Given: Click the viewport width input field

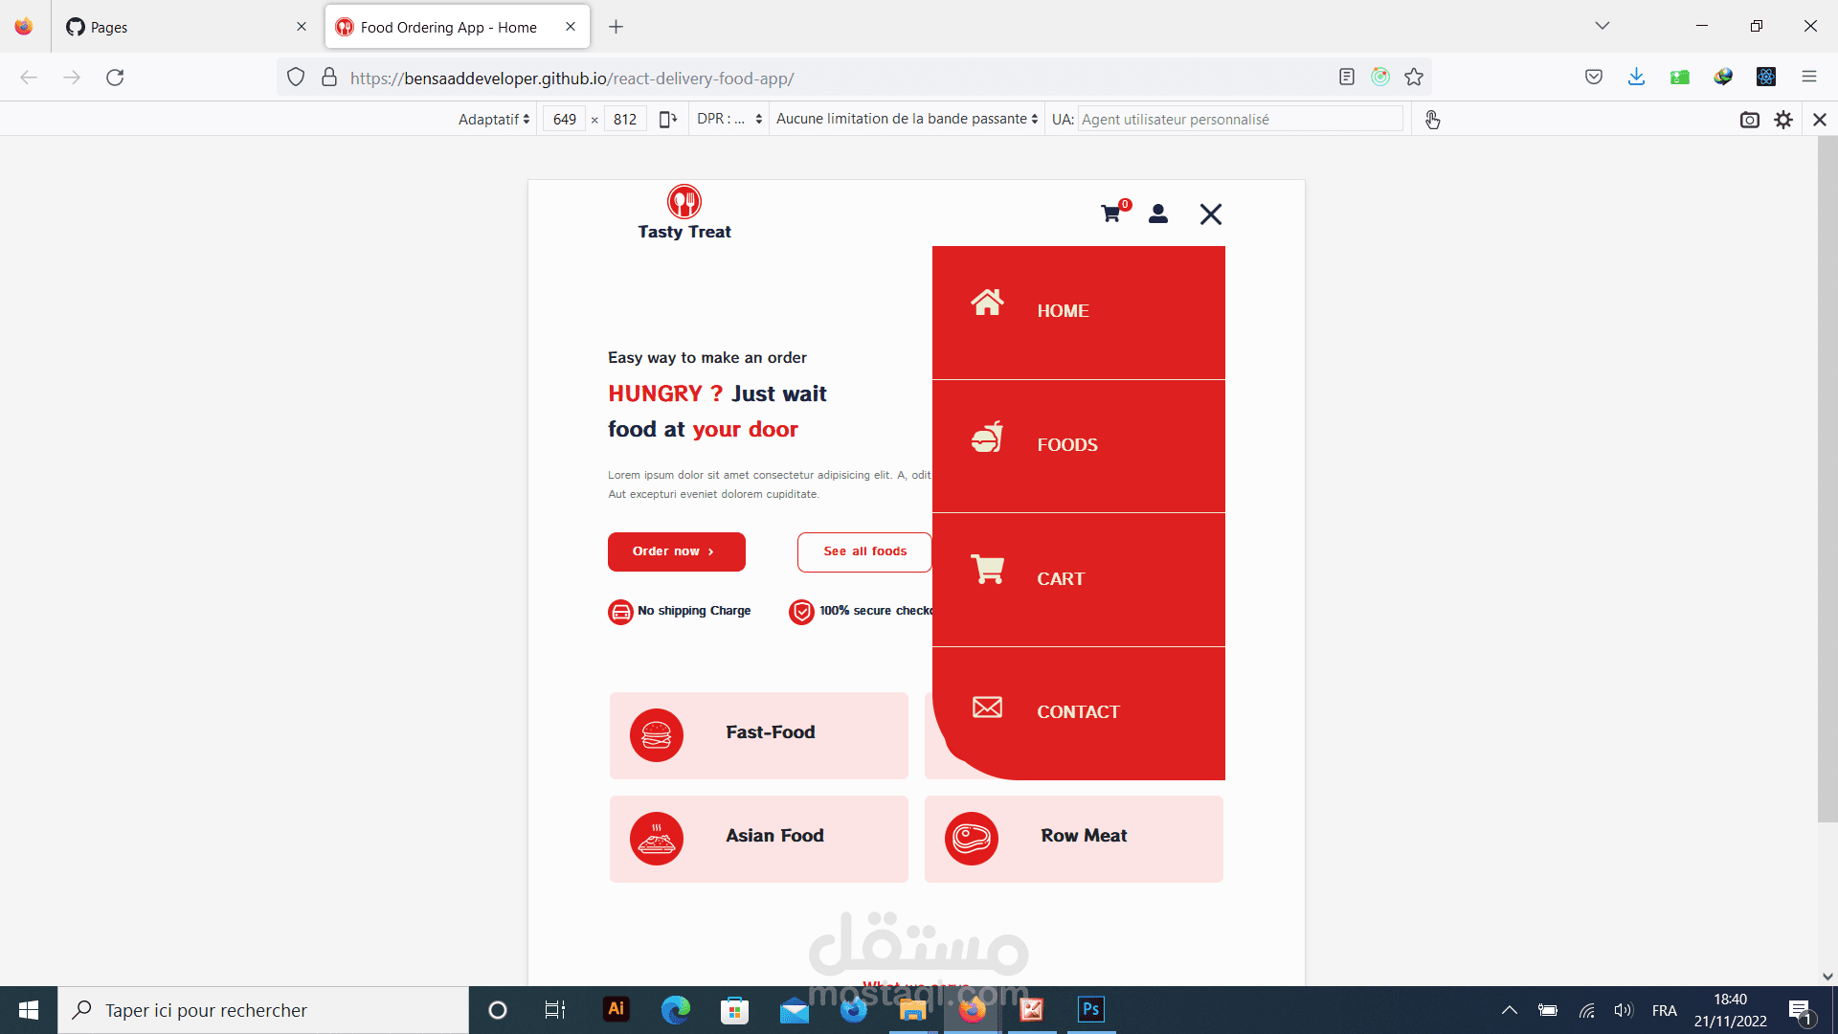Looking at the screenshot, I should (565, 119).
